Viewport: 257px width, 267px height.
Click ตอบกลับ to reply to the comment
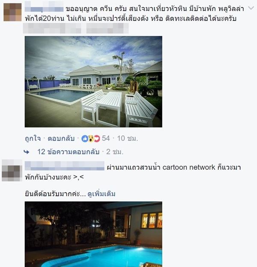[61, 138]
